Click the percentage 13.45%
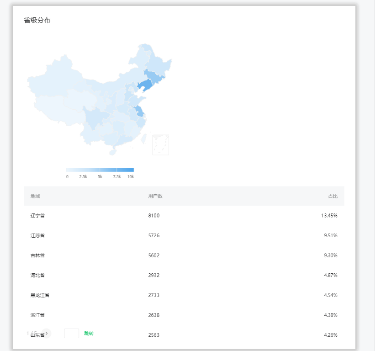Screen dimensions: 376x351 tap(329, 215)
